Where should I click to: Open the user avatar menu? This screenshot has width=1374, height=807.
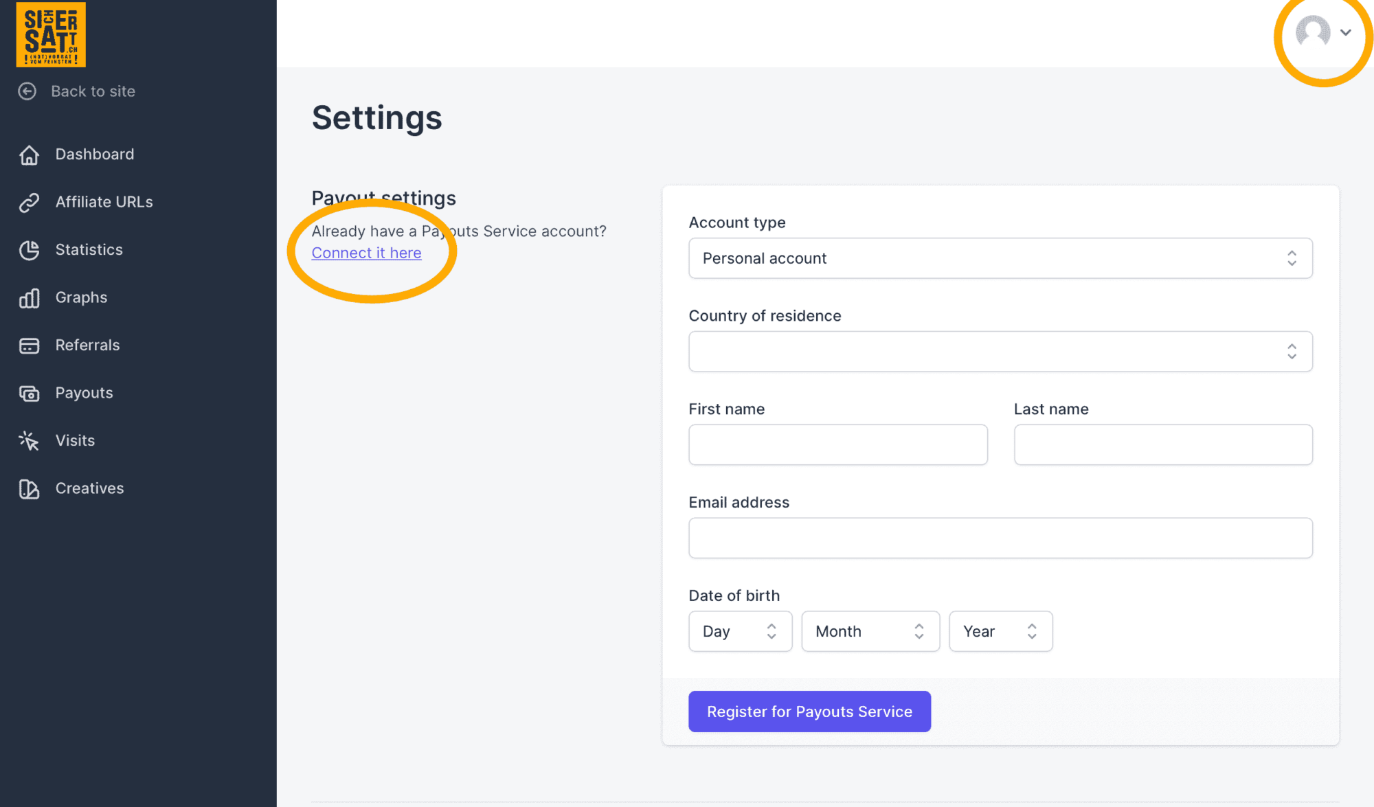[x=1324, y=32]
